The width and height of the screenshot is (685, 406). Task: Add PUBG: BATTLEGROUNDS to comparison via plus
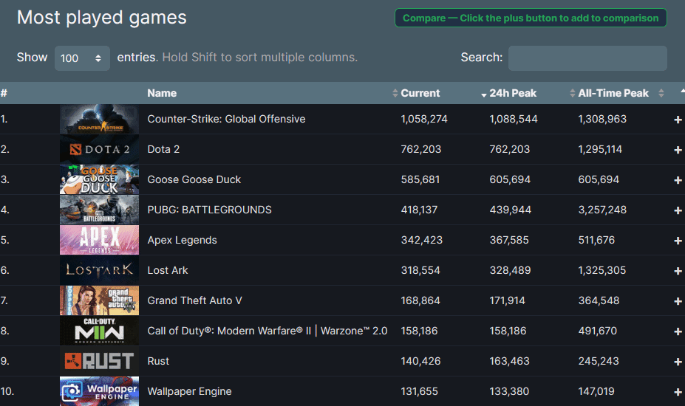(678, 210)
